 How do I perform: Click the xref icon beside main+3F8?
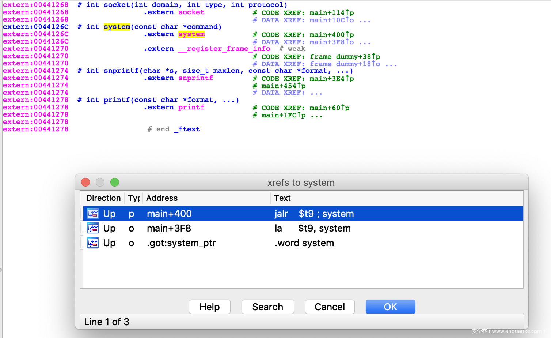pos(93,228)
